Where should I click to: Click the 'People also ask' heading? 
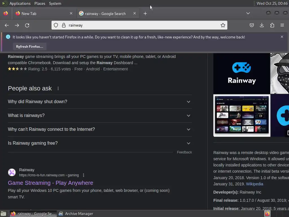coord(30,88)
